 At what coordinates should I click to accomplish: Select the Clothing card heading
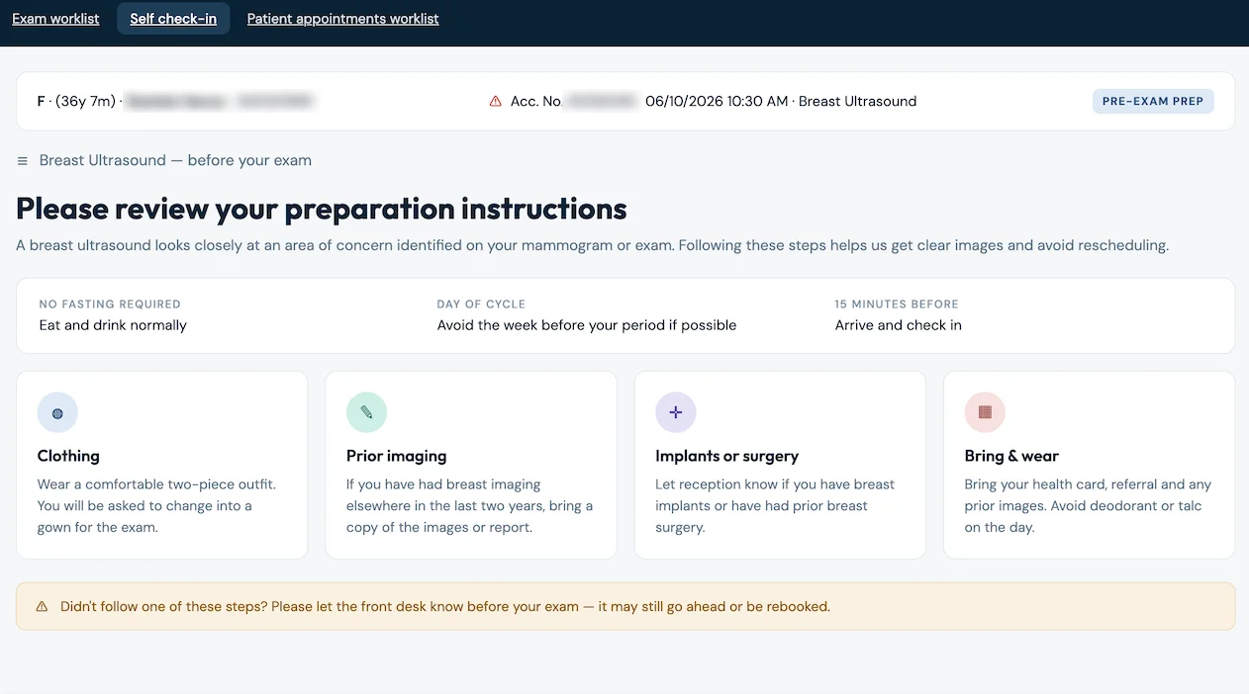(68, 456)
